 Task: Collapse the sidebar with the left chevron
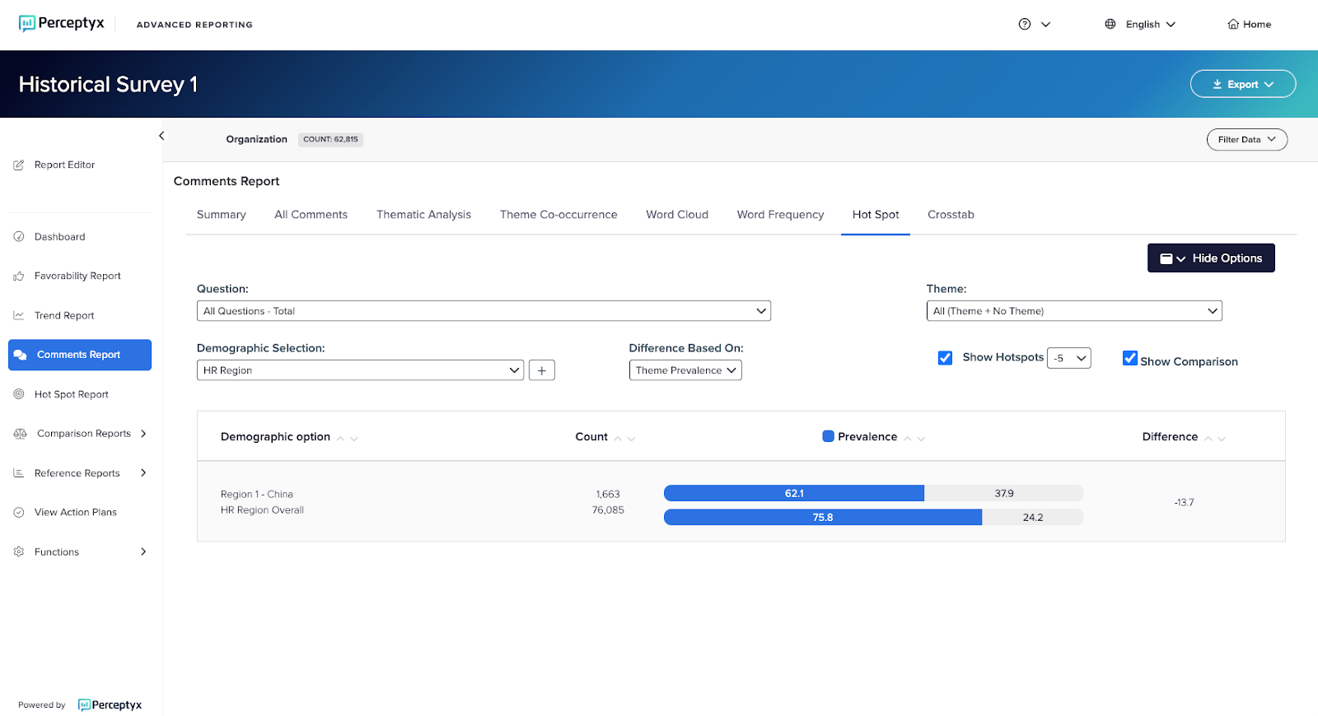pyautogui.click(x=161, y=136)
